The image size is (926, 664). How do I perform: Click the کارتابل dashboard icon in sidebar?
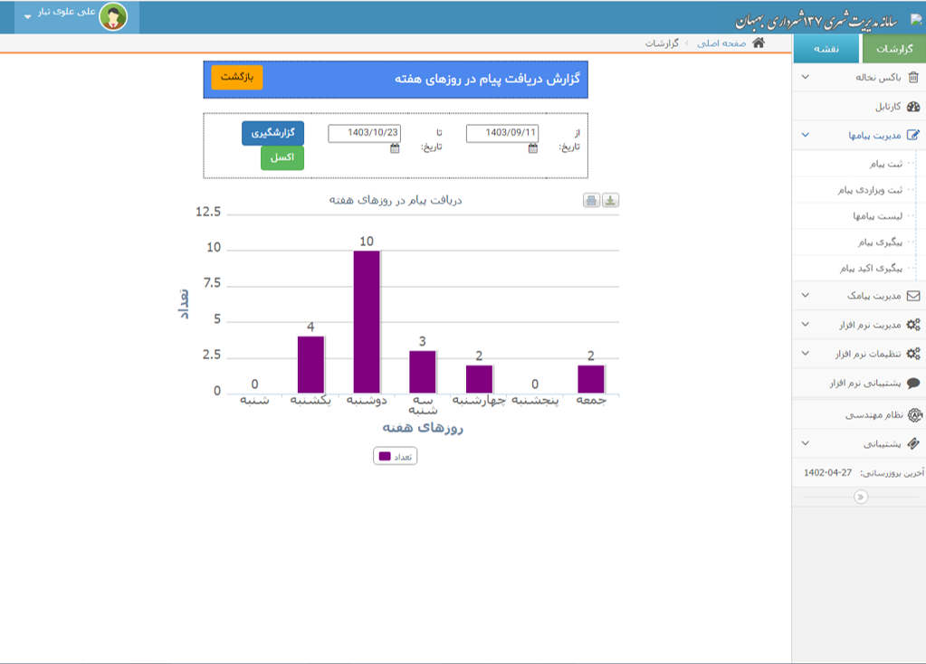pyautogui.click(x=913, y=107)
